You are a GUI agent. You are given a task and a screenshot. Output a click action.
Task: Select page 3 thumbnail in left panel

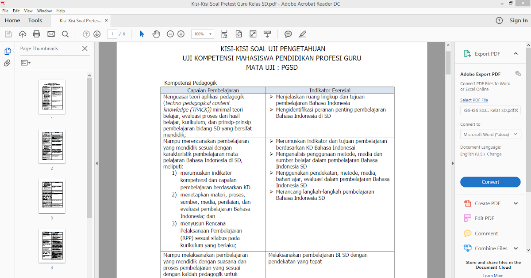(52, 196)
